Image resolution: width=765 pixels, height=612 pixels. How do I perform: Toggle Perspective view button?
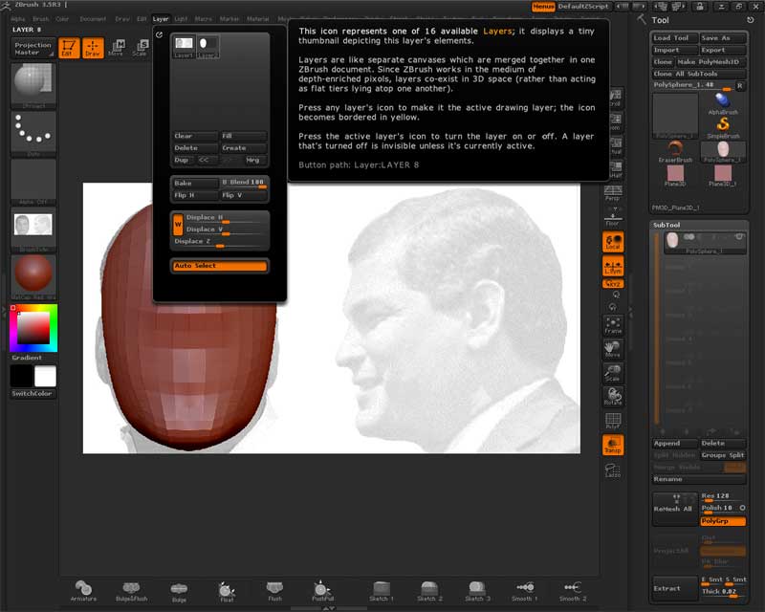point(613,193)
